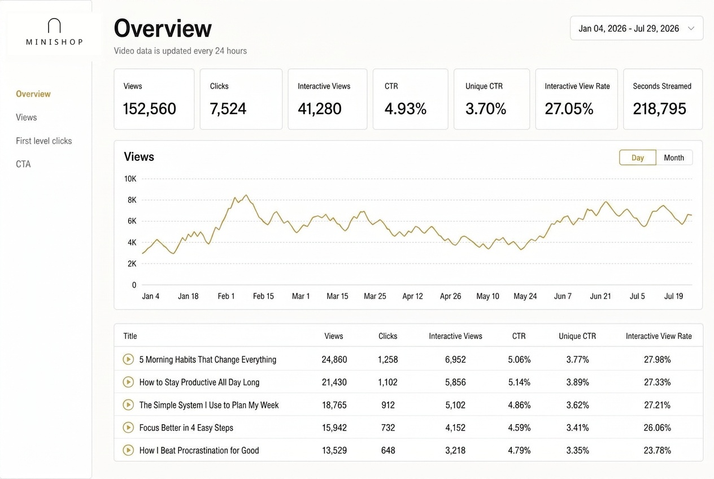Open 'How to Stay Productive All Day Long' title
Image resolution: width=714 pixels, height=479 pixels.
[x=199, y=382]
